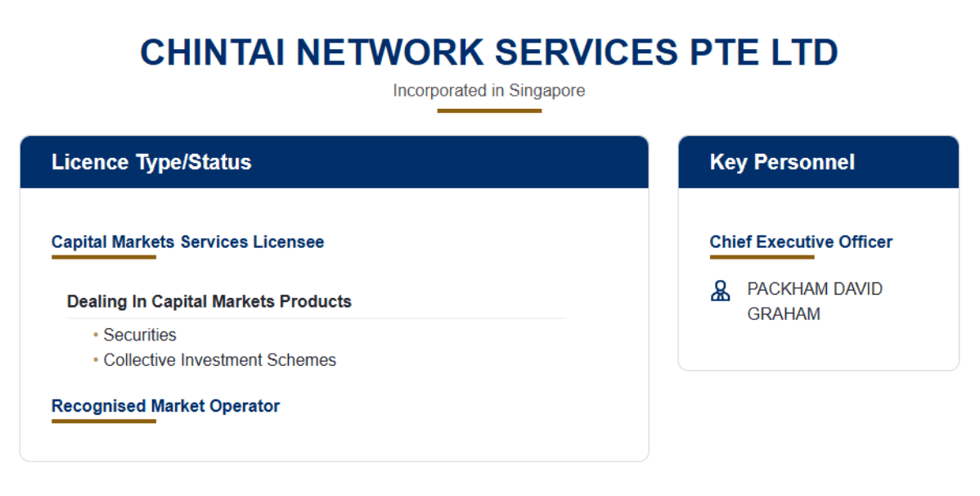Click the Chief Executive Officer heading
980x496 pixels.
point(801,242)
